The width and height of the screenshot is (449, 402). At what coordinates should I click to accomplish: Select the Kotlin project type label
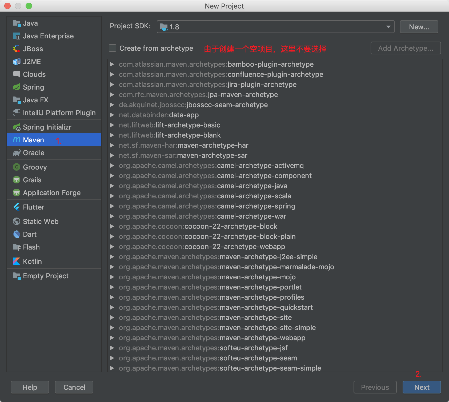32,262
